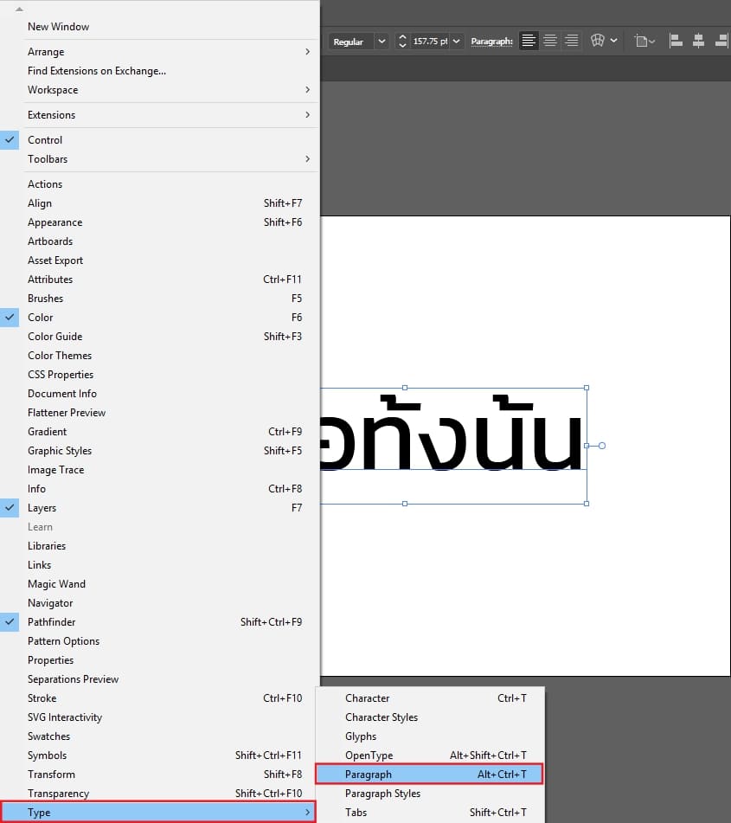Choose Character in the Type submenu
This screenshot has width=731, height=823.
[x=430, y=698]
